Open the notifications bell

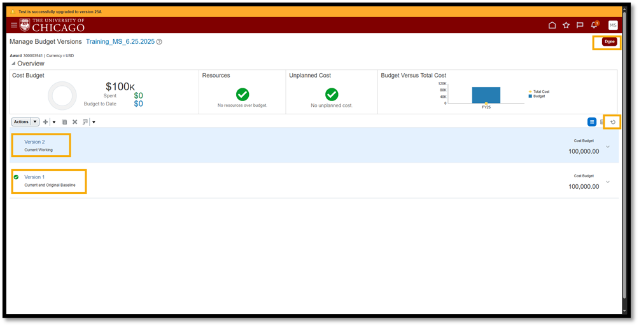tap(594, 25)
